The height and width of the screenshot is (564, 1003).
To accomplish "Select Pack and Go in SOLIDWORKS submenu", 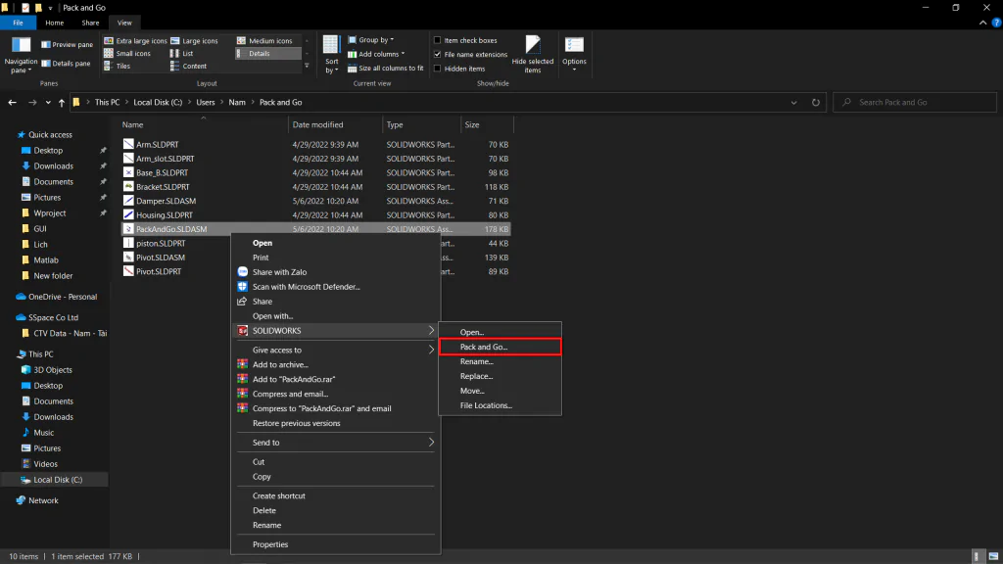I will coord(501,347).
